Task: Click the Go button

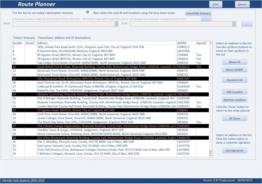Action: [247, 24]
